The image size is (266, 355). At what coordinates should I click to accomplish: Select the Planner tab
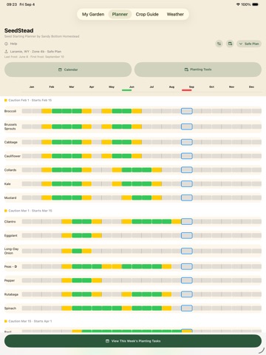pos(120,14)
